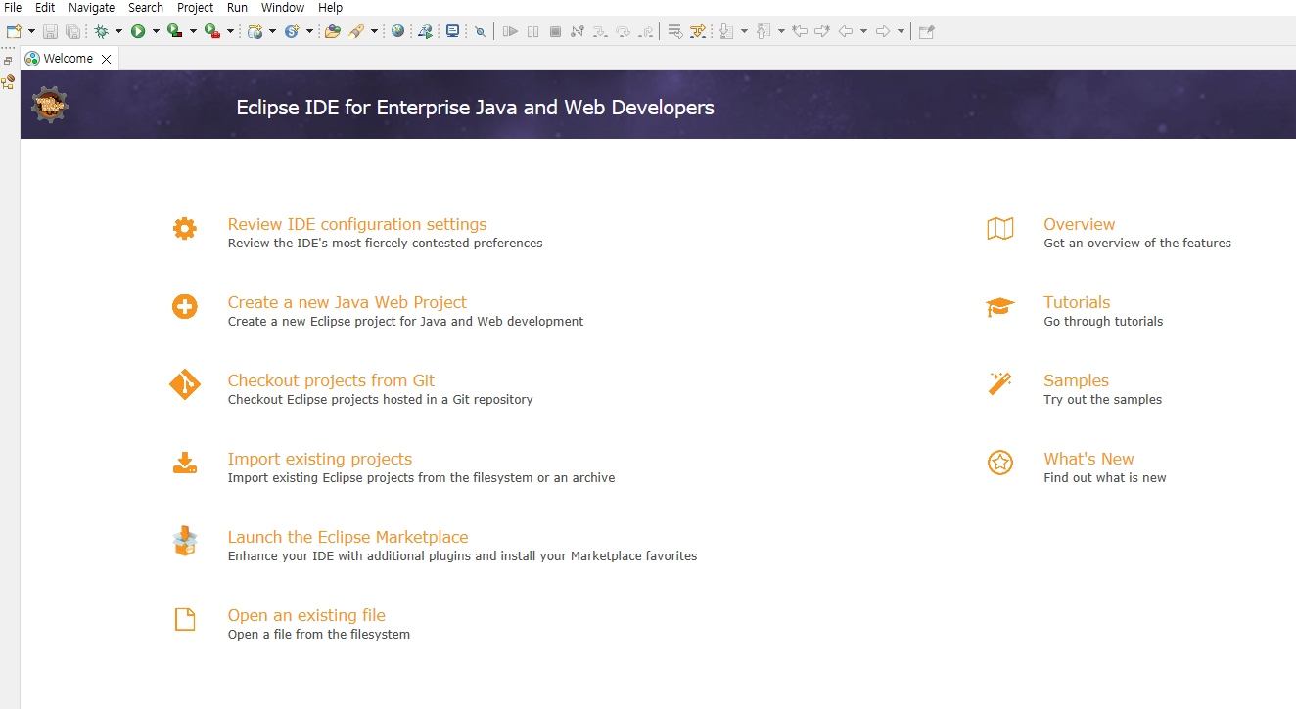Click the Next Edit Location icon
The image size is (1296, 709).
[822, 31]
